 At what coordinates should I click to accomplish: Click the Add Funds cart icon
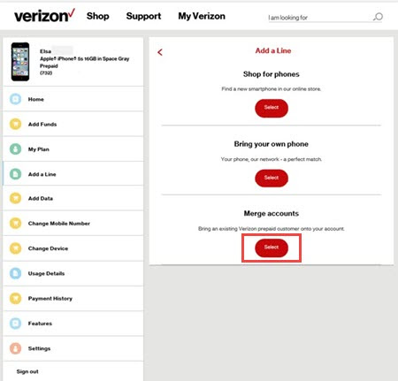[15, 124]
